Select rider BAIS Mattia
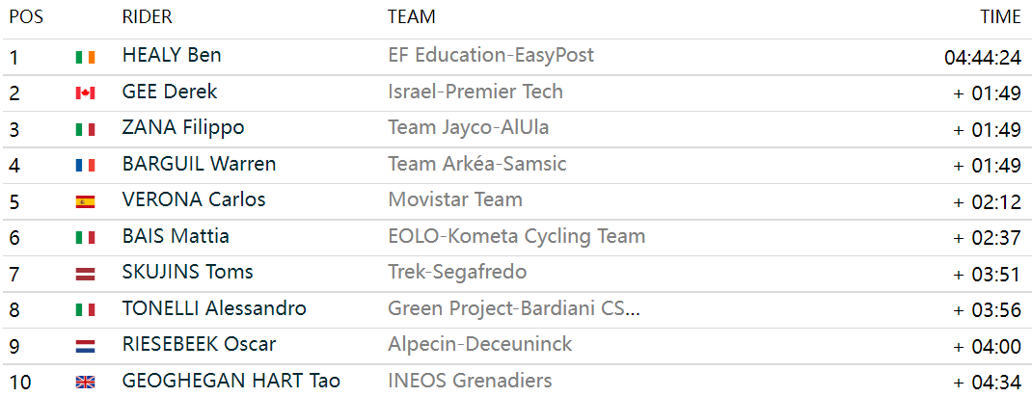 pos(176,235)
